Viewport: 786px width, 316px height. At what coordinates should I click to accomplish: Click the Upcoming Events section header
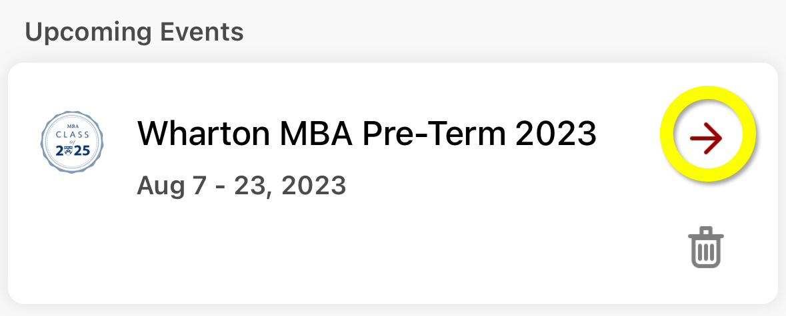pyautogui.click(x=135, y=31)
